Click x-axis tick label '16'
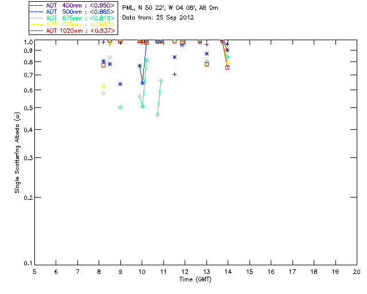This screenshot has height=294, width=367. [271, 272]
